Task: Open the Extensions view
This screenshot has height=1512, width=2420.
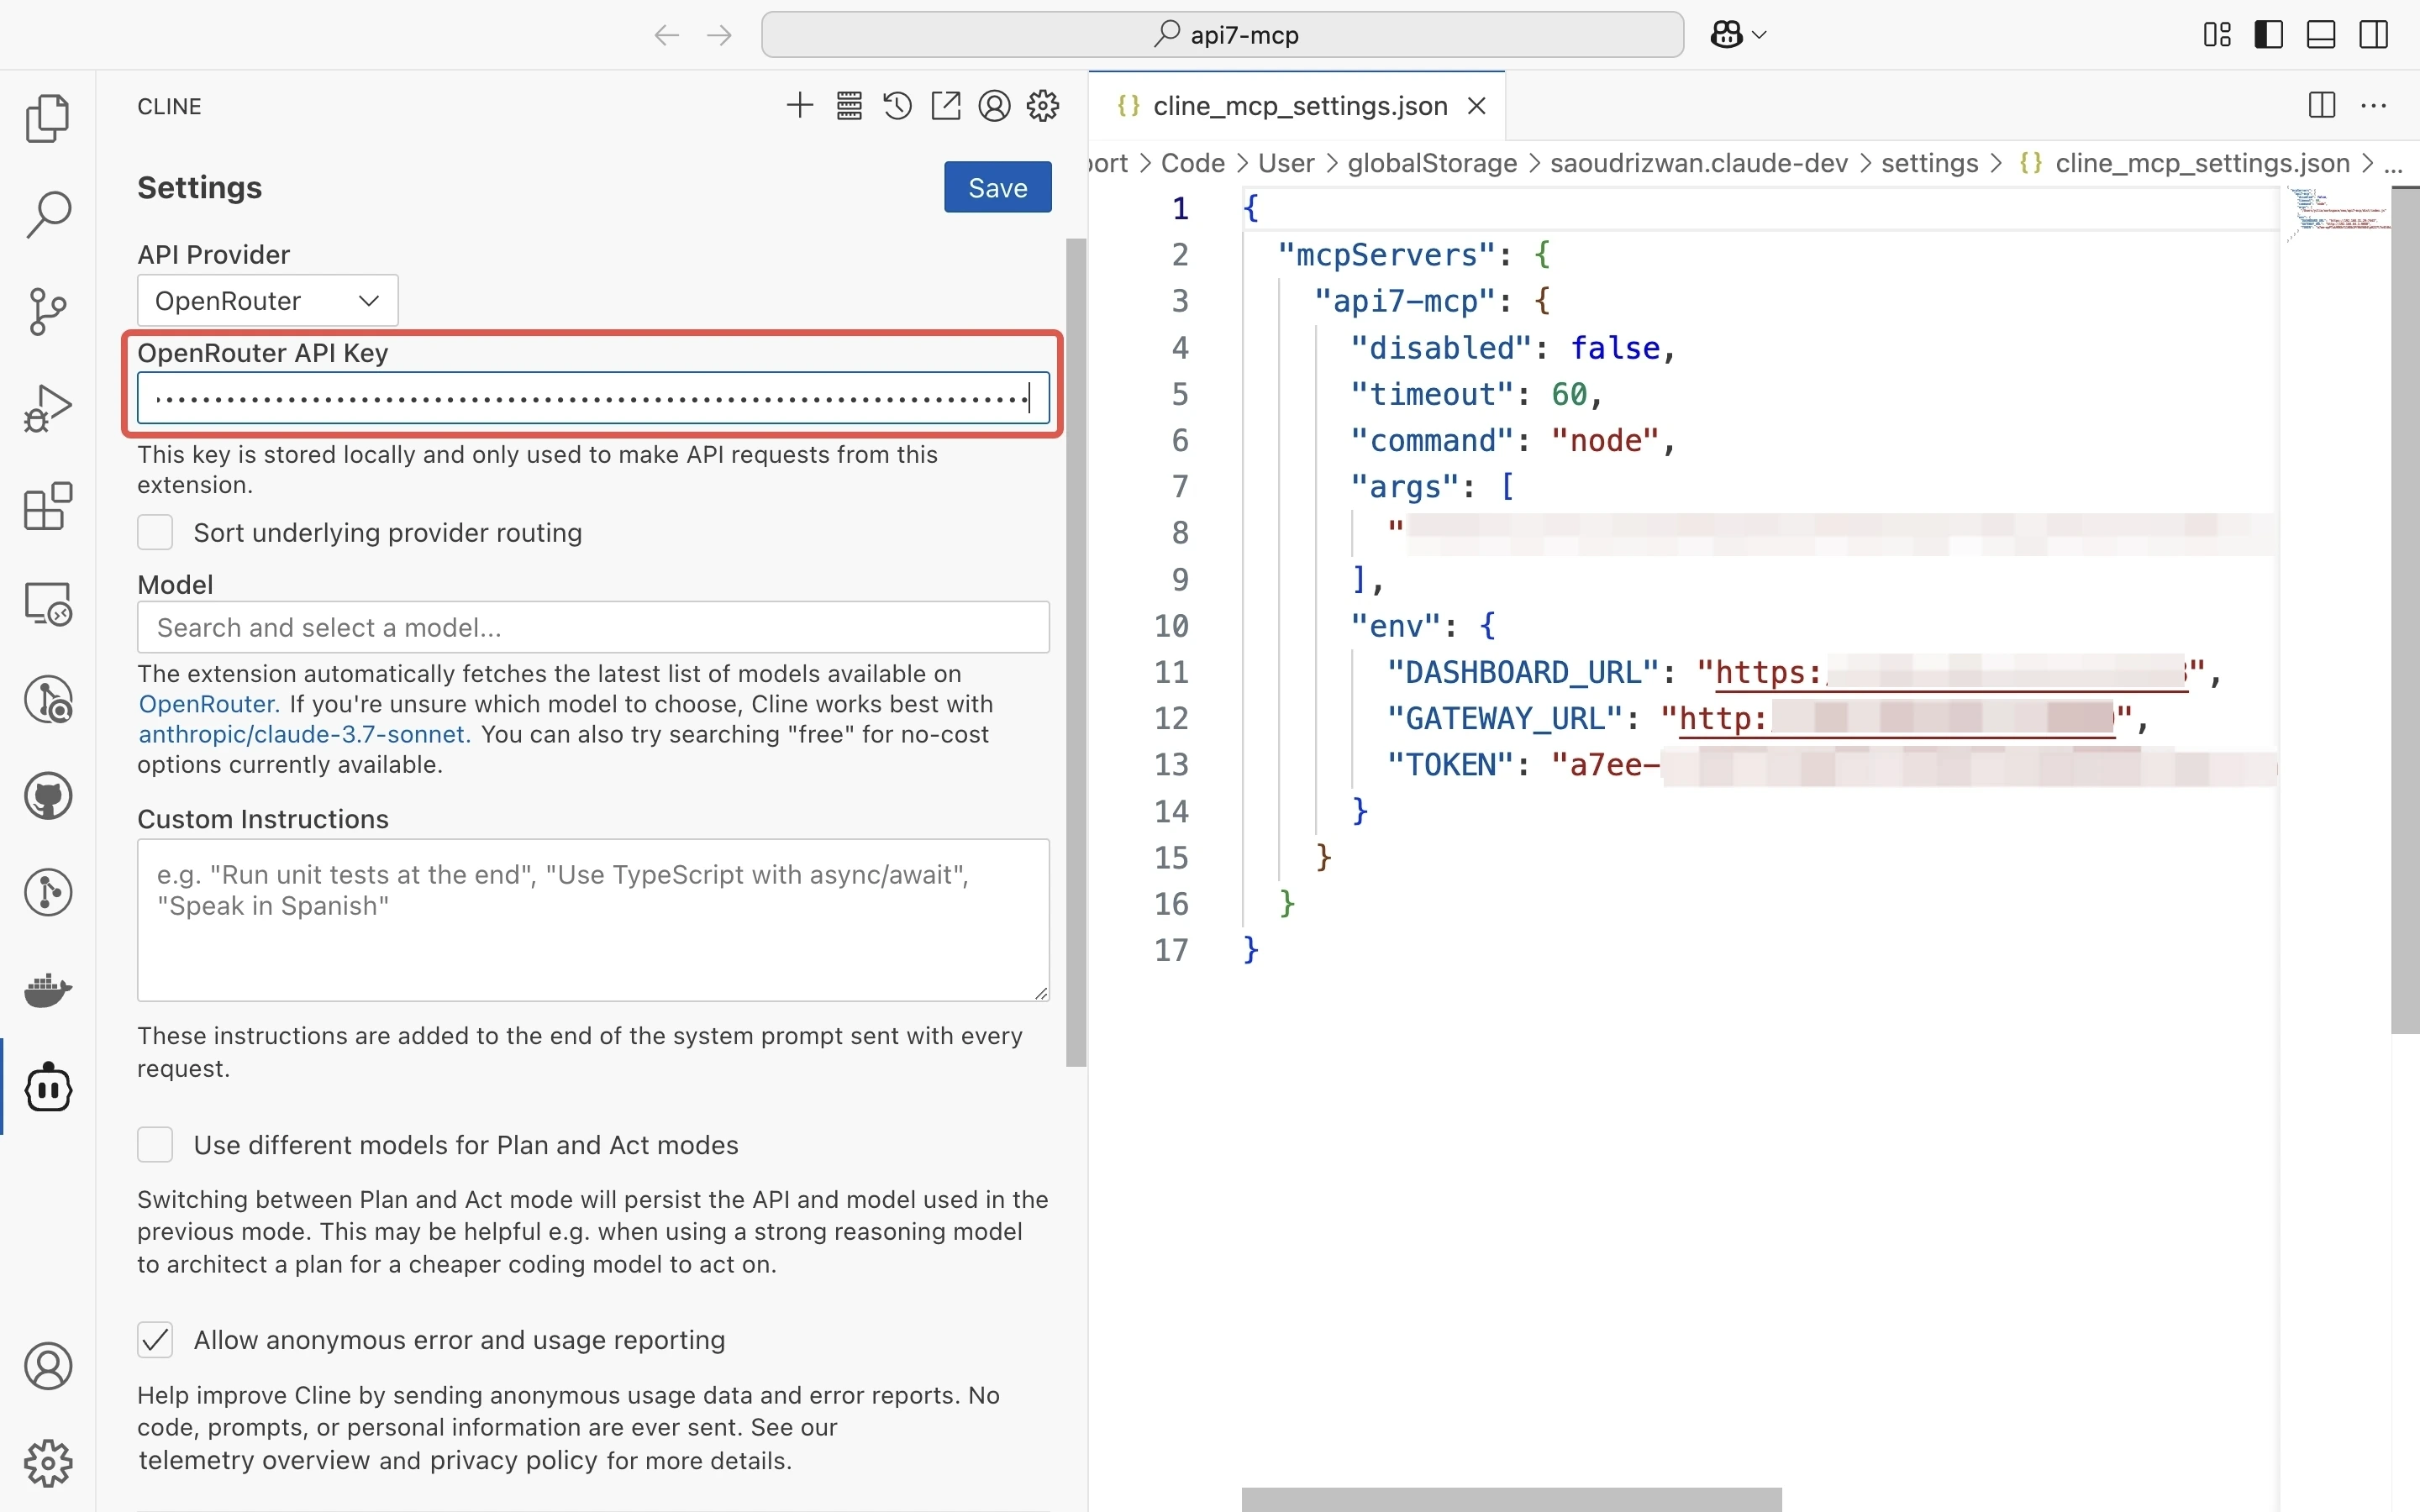Action: click(x=47, y=506)
